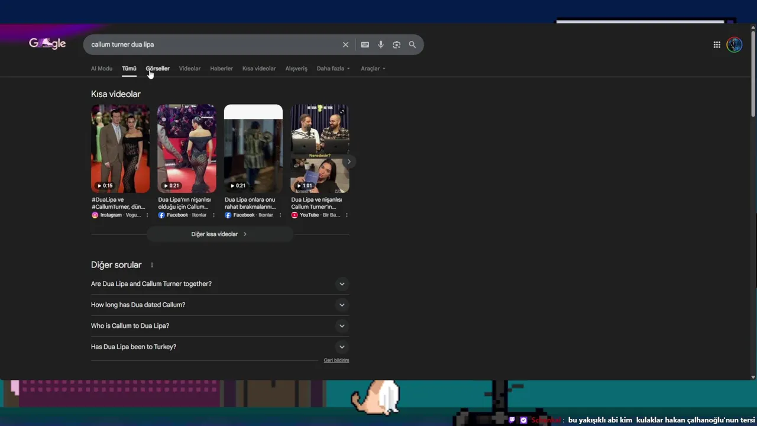Open the 'onlara onu rahat' video thumbnail

(253, 149)
